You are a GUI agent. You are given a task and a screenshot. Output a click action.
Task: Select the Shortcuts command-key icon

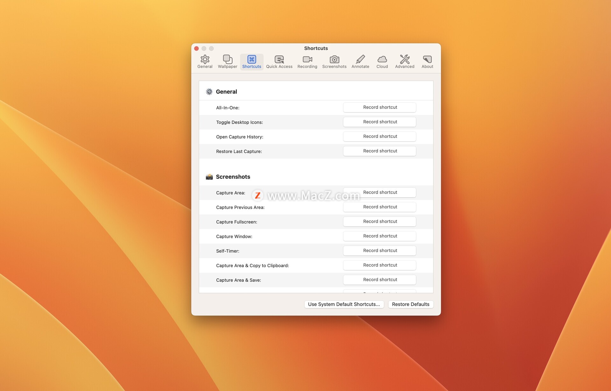251,60
